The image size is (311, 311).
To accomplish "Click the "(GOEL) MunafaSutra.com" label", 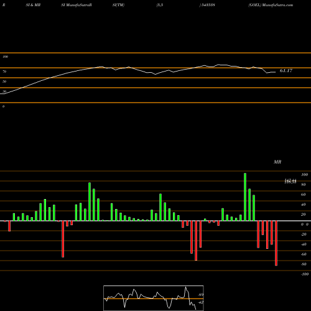I will tap(271, 5).
